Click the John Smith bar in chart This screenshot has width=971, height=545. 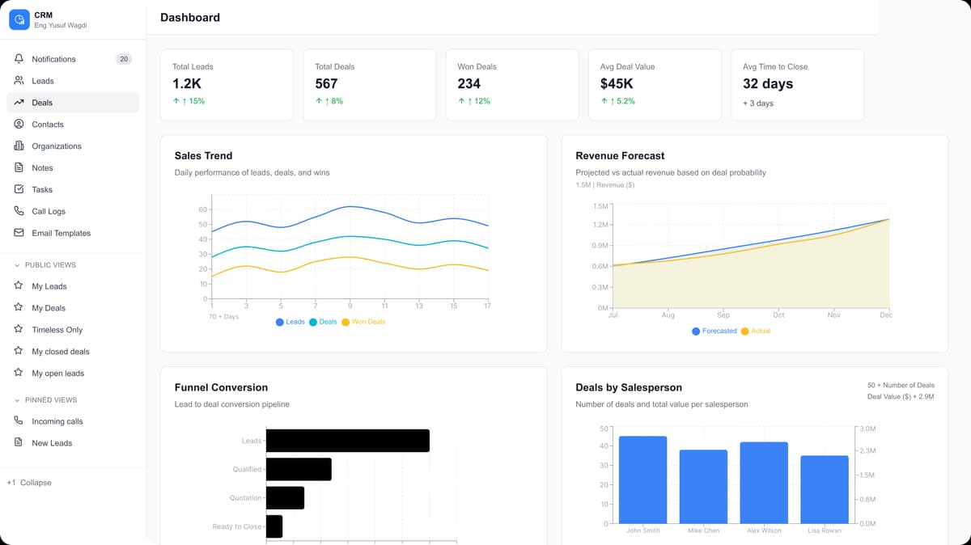(642, 480)
